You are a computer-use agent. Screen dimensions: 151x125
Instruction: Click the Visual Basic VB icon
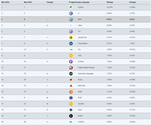coord(71,43)
